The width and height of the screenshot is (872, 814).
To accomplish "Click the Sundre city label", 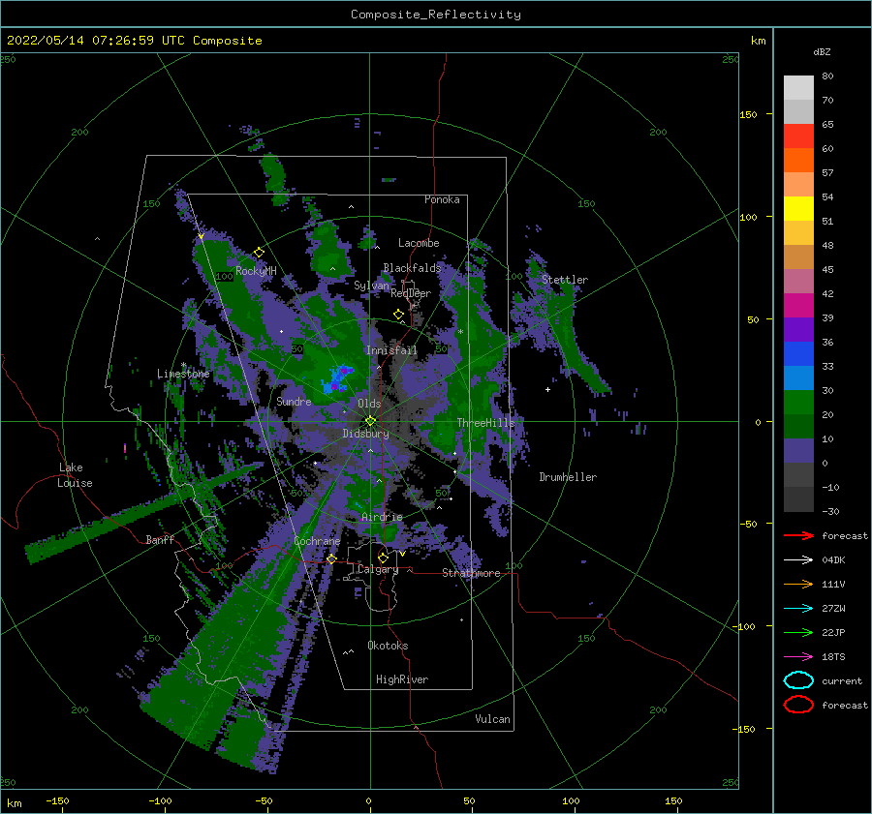I will tap(294, 401).
